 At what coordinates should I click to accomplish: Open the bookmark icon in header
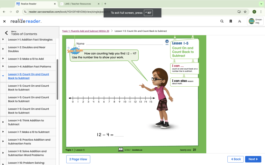click(x=231, y=21)
